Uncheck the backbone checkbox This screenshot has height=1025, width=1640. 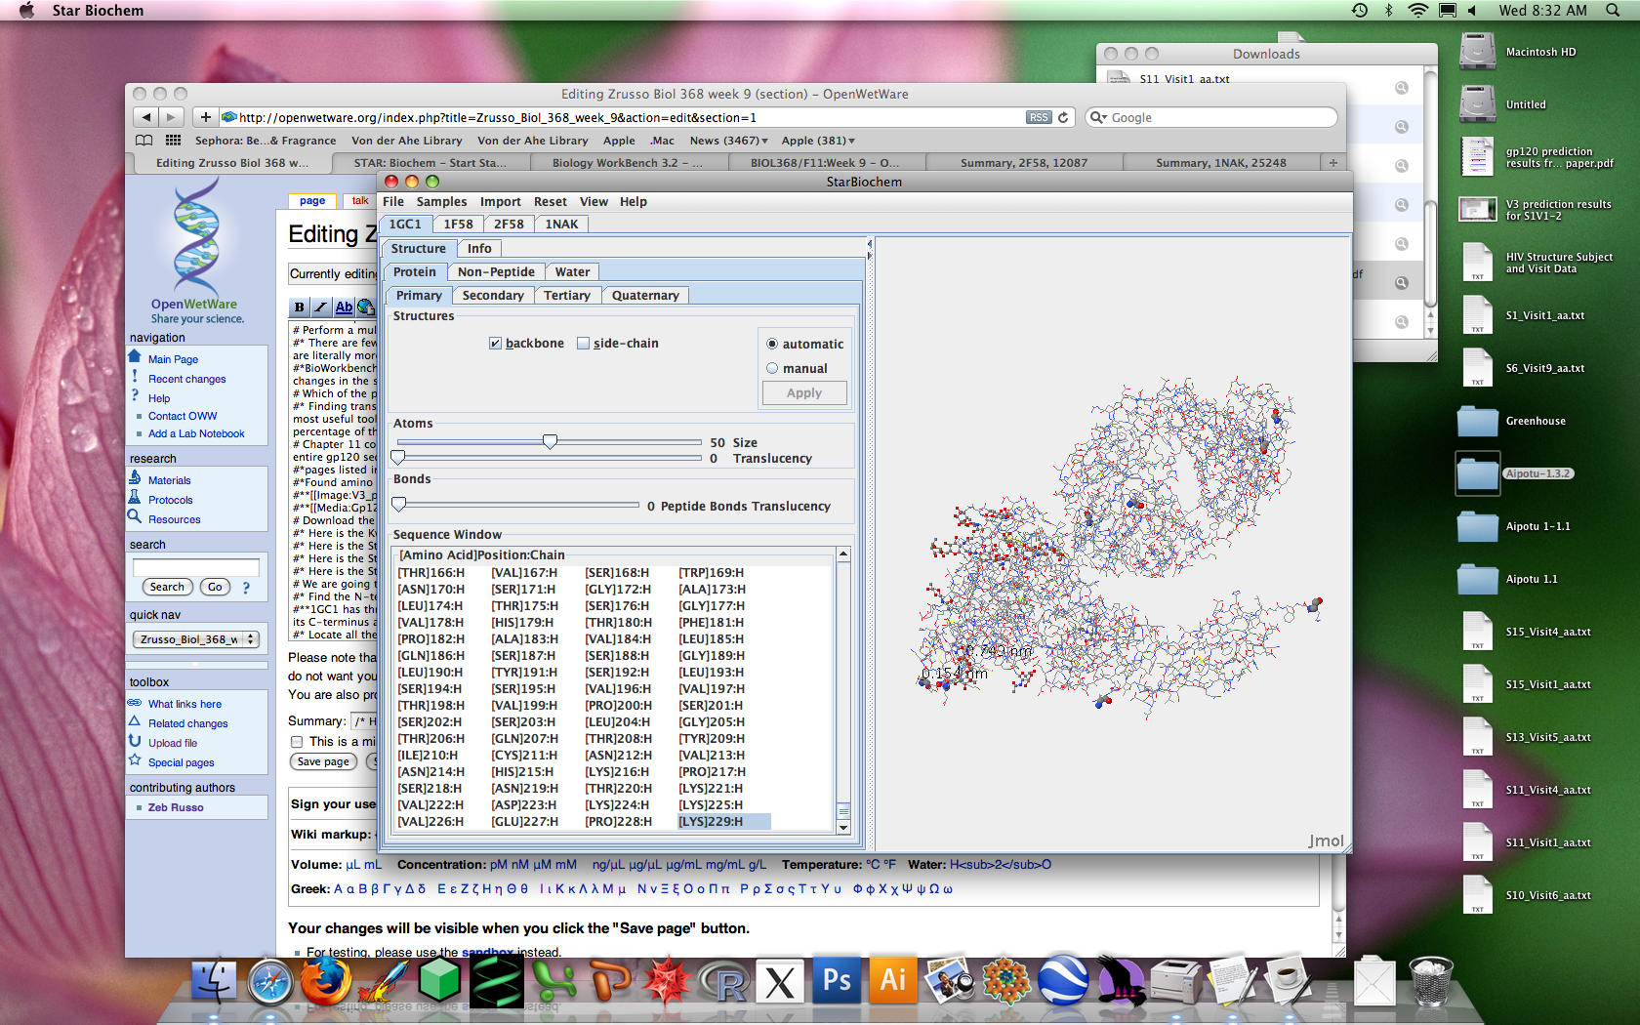pyautogui.click(x=495, y=344)
